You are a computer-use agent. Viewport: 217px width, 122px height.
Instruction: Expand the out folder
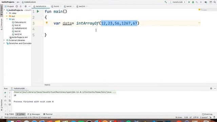(7, 16)
